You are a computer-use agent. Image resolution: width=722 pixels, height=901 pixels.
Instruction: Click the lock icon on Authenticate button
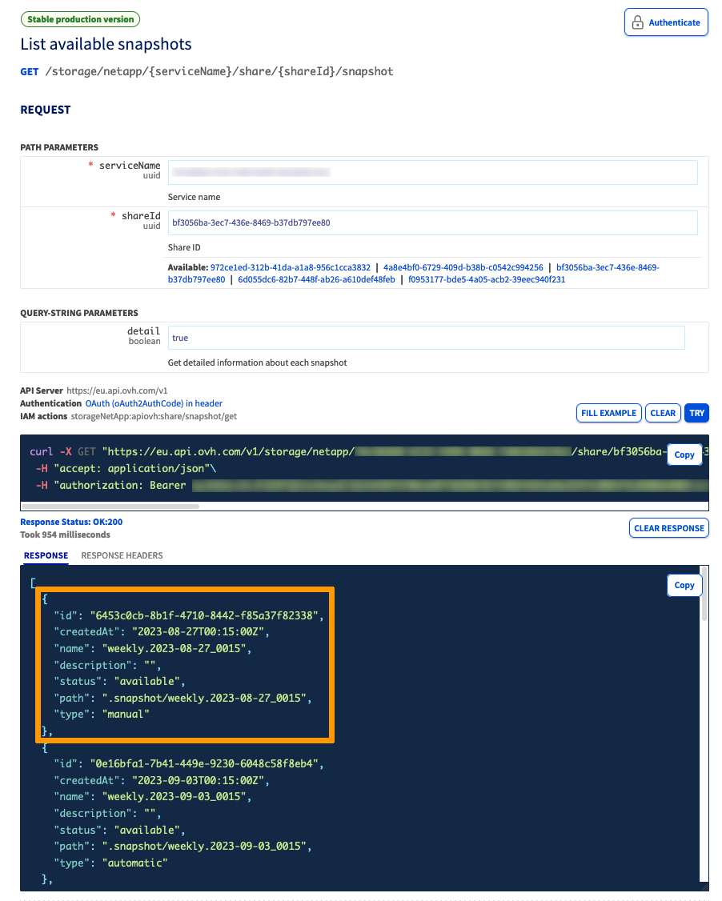637,23
